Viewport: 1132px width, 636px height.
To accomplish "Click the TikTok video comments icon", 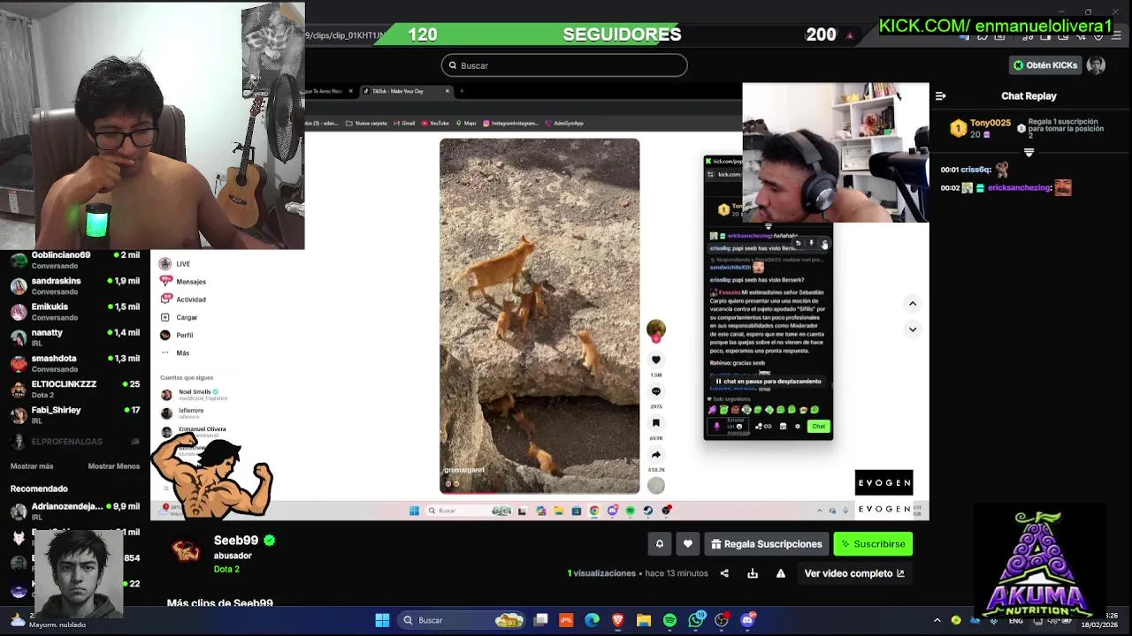I will [656, 391].
